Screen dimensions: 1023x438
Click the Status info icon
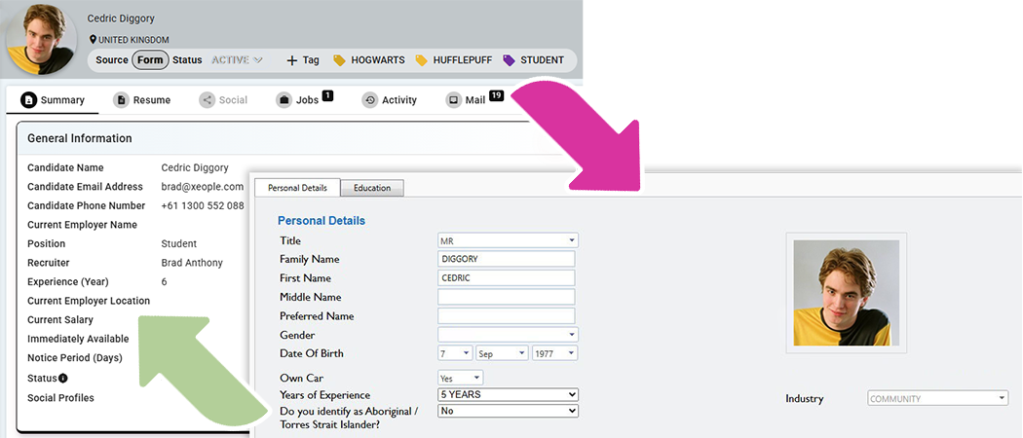(63, 378)
